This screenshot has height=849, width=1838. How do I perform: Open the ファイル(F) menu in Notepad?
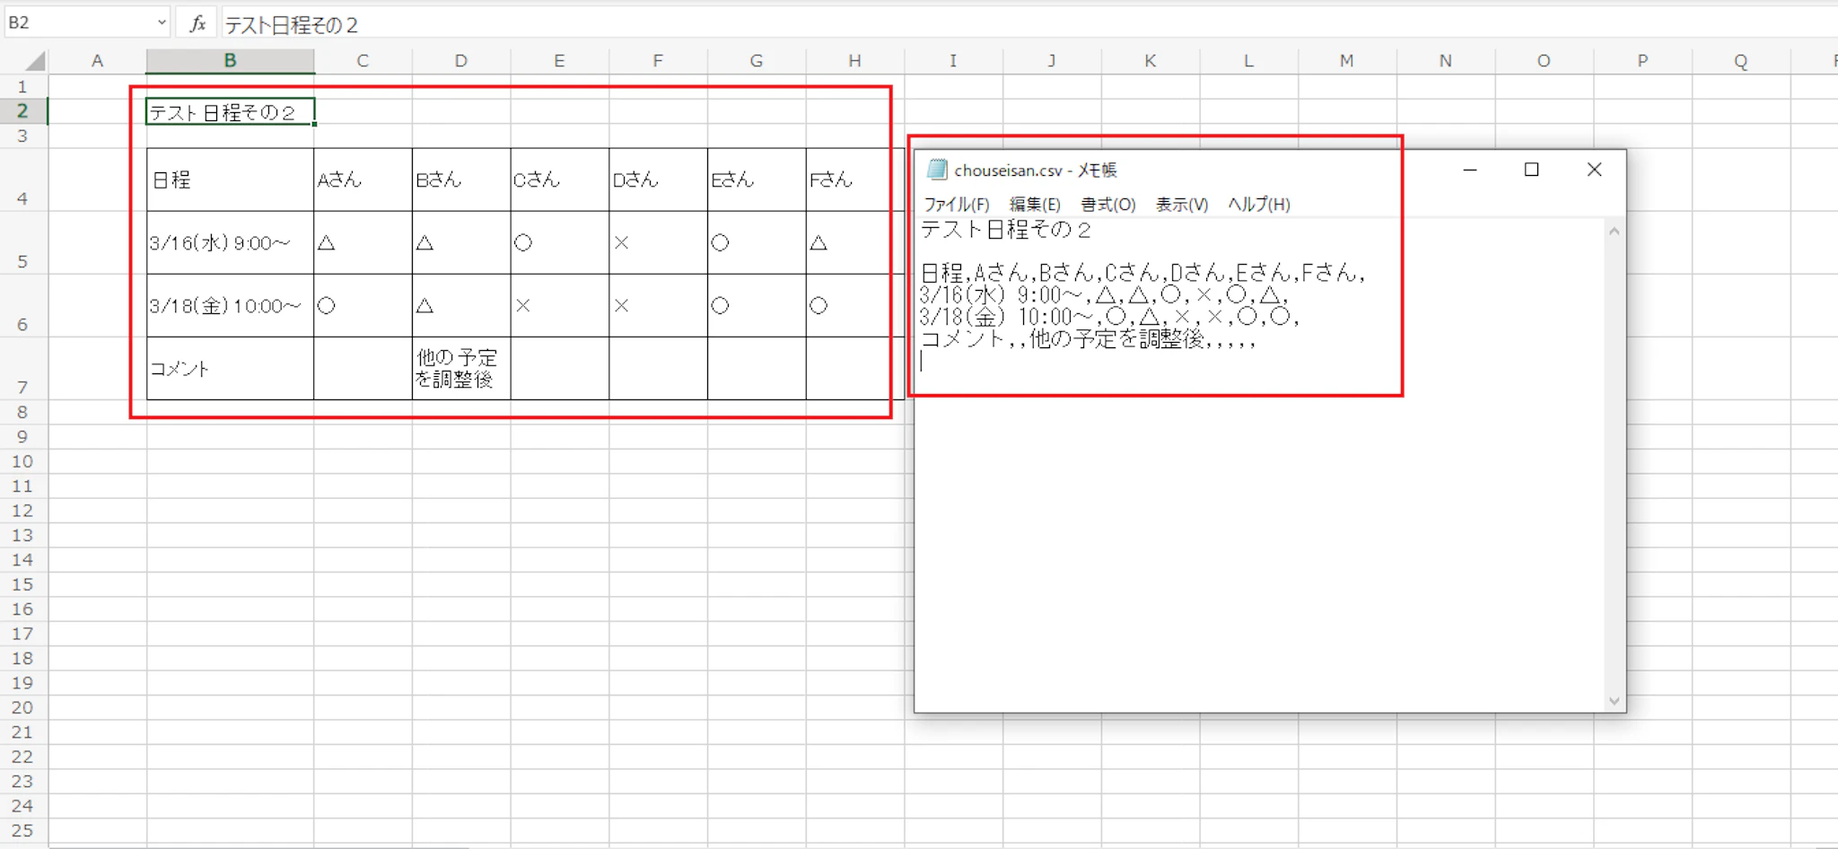(956, 205)
